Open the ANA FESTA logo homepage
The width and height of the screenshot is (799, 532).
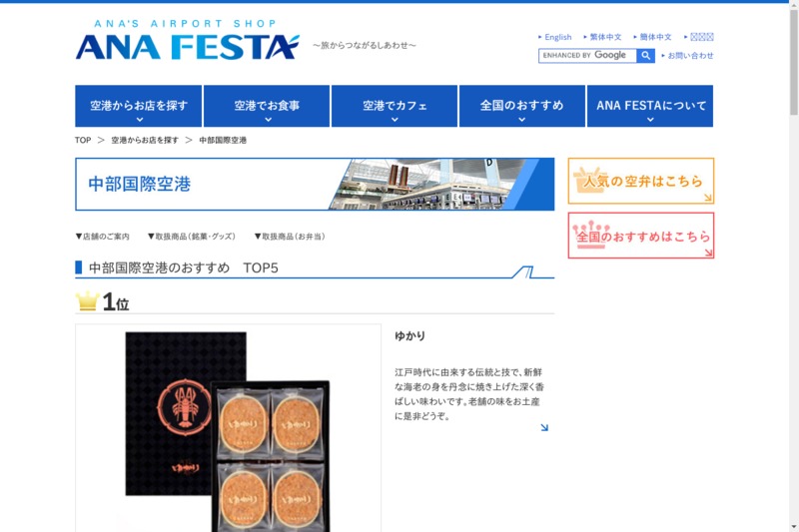tap(188, 40)
